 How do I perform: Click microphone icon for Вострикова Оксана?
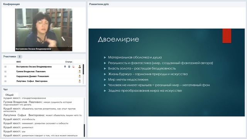tap(65, 67)
